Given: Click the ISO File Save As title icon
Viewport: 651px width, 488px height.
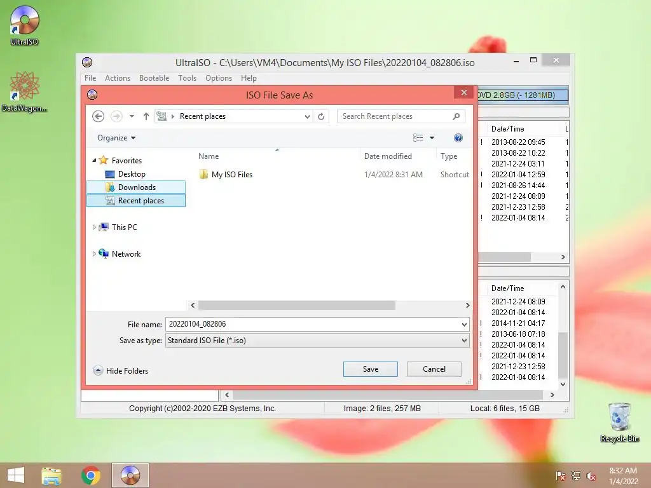Looking at the screenshot, I should click(x=92, y=95).
